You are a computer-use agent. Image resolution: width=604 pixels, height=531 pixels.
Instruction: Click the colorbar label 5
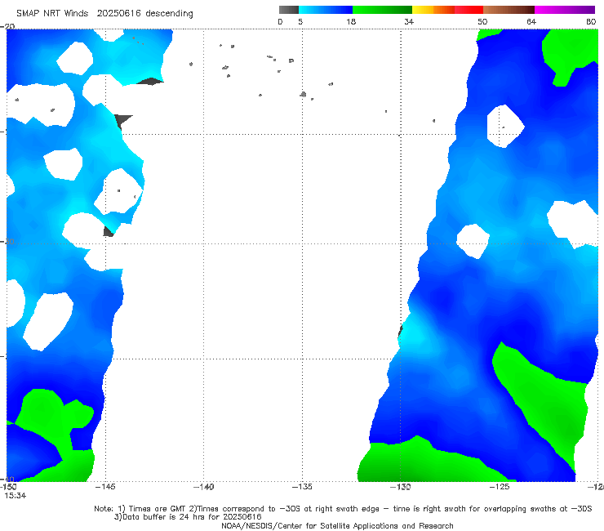tap(300, 21)
